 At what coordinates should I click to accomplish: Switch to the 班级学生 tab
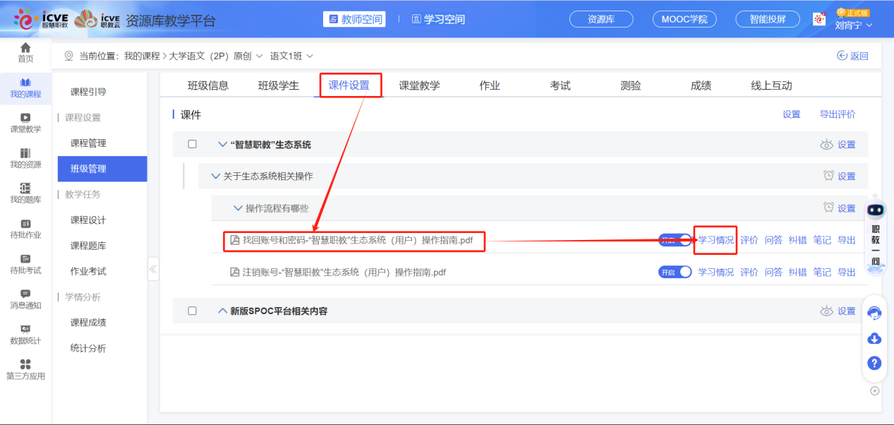point(278,85)
